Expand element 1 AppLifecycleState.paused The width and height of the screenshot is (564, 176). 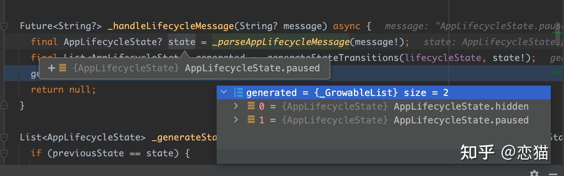236,120
